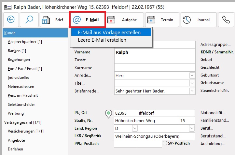Click the phone call icon

226,20
